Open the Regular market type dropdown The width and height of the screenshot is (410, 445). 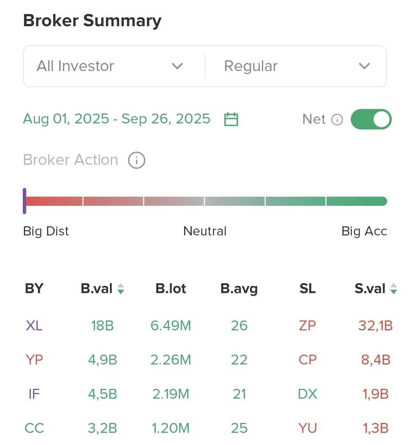click(296, 66)
